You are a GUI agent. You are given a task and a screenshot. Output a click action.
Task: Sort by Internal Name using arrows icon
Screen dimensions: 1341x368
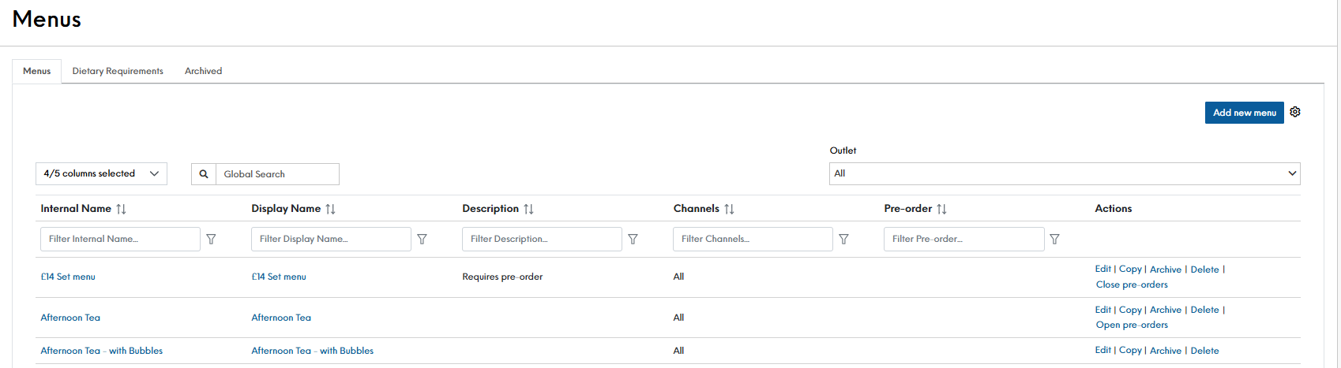[121, 209]
